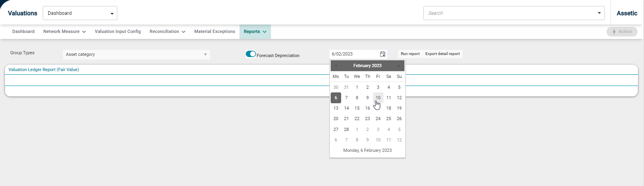The width and height of the screenshot is (644, 186).
Task: Go to next month in calendar
Action: click(x=399, y=65)
